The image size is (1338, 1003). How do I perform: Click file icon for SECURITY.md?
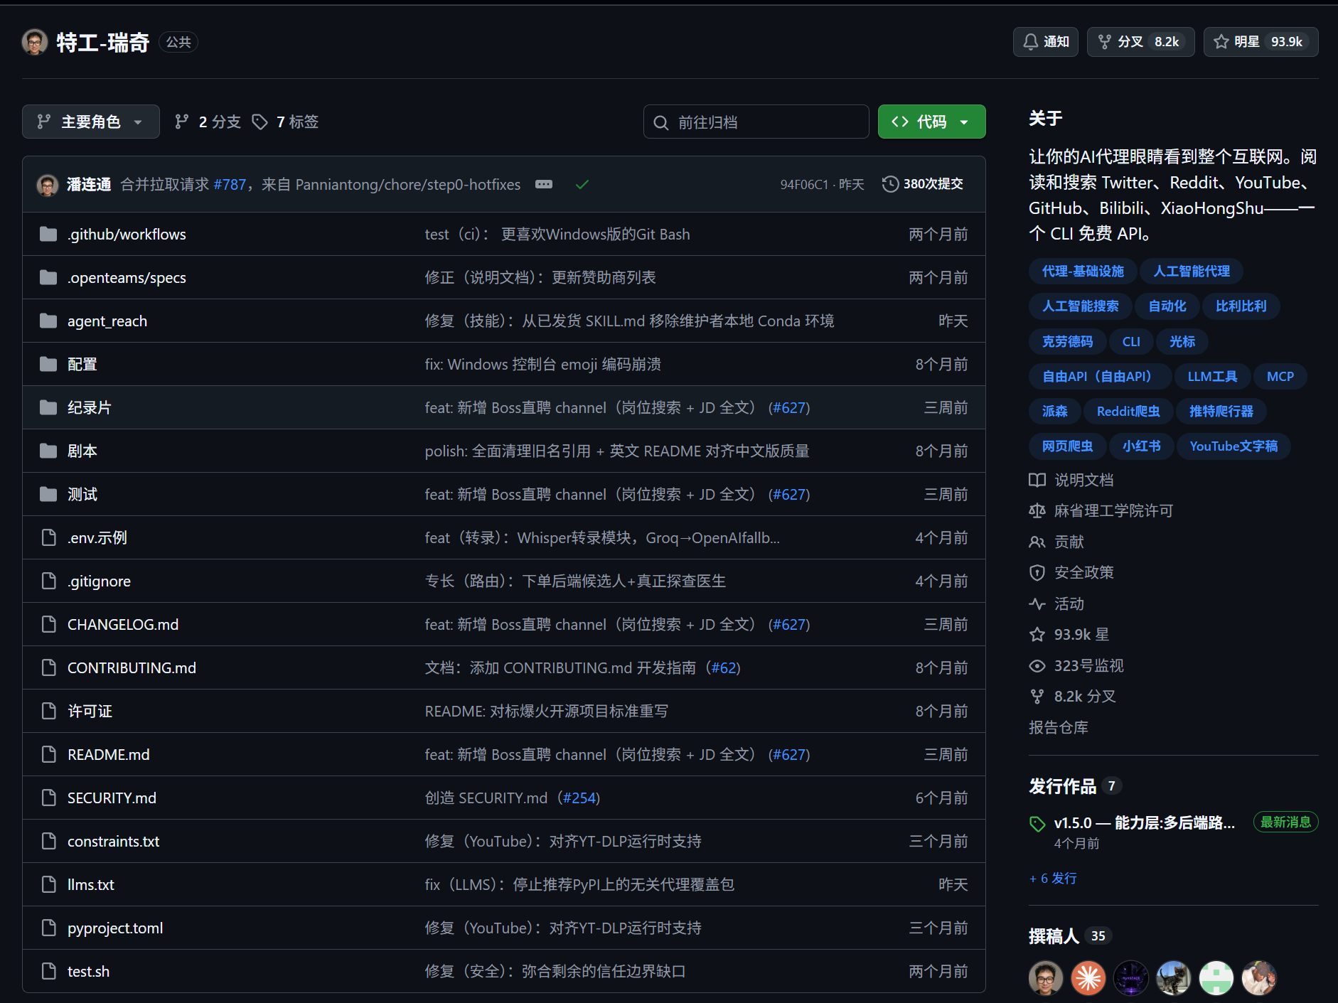pyautogui.click(x=48, y=798)
